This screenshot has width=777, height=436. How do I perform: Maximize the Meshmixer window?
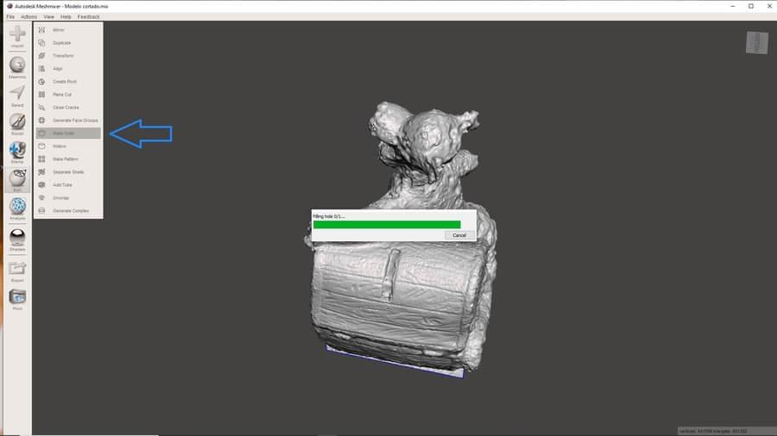[751, 6]
